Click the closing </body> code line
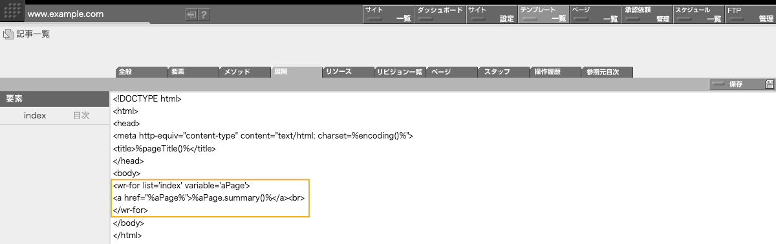This screenshot has height=244, width=776. coord(129,223)
